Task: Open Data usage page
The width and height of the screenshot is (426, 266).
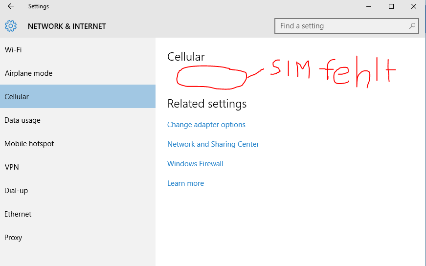Action: [x=78, y=120]
